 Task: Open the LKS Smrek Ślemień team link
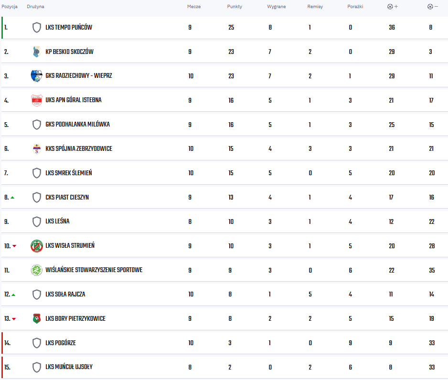tap(69, 173)
